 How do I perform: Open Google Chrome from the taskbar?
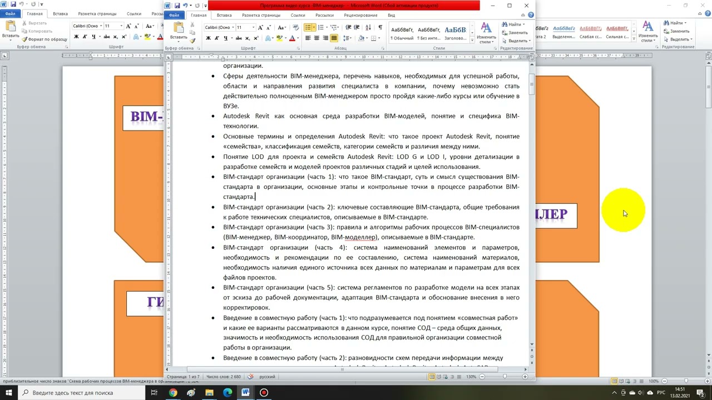click(x=173, y=393)
